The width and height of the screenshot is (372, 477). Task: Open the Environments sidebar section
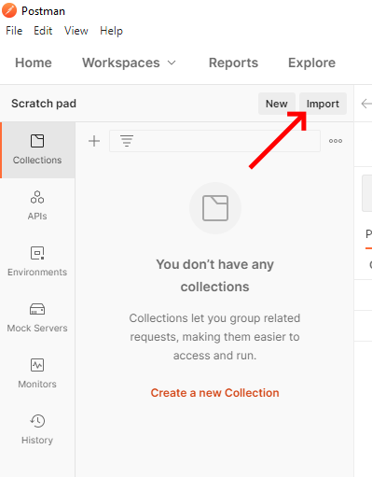[37, 262]
